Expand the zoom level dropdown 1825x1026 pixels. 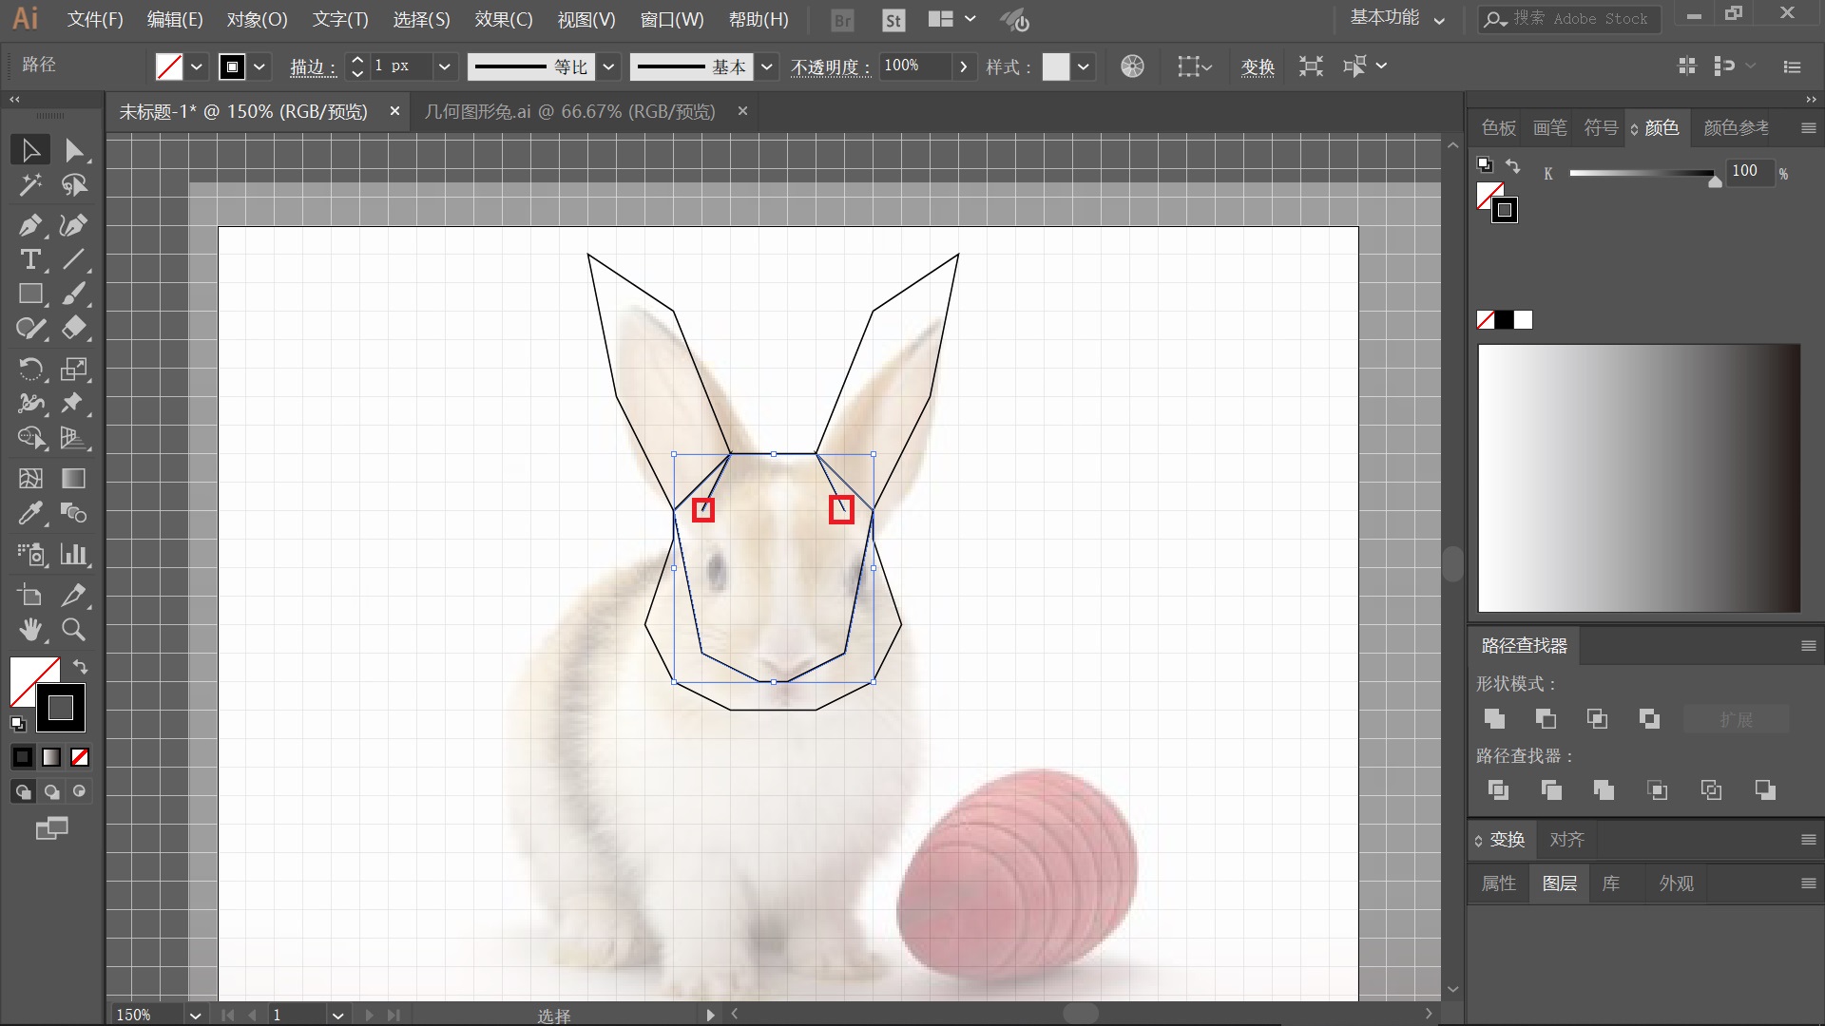pos(195,1015)
